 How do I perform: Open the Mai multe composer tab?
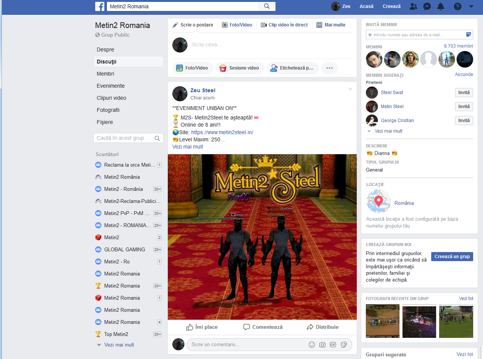coord(331,25)
